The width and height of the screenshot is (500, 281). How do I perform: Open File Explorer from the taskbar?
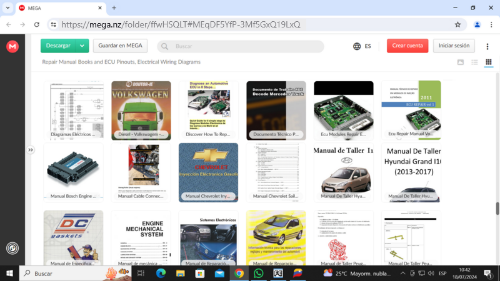click(x=181, y=274)
